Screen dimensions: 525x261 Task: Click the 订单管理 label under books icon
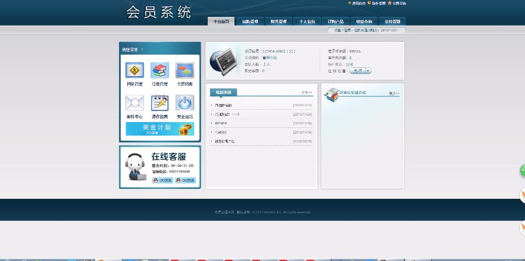coord(160,84)
